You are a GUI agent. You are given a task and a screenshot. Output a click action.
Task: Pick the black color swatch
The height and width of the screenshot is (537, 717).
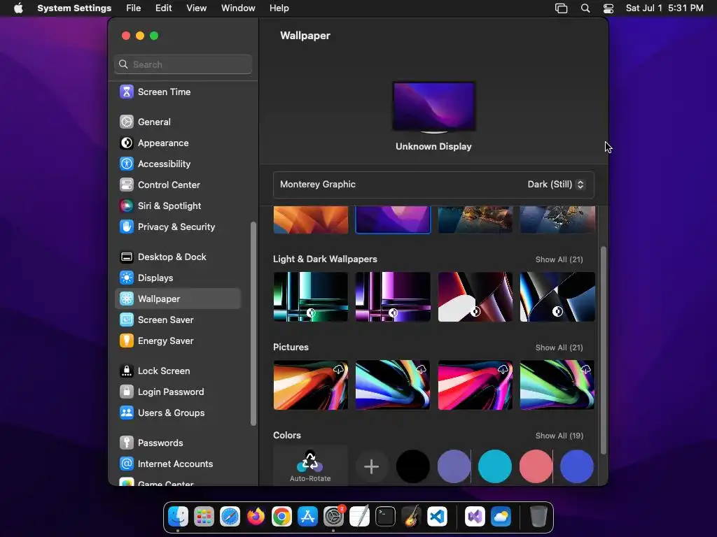[x=413, y=466]
